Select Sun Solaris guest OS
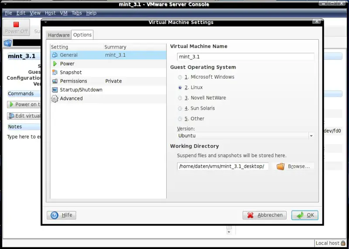 180,108
